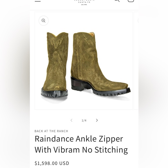
Task: Open the site search magnifier
Action: 117,1
